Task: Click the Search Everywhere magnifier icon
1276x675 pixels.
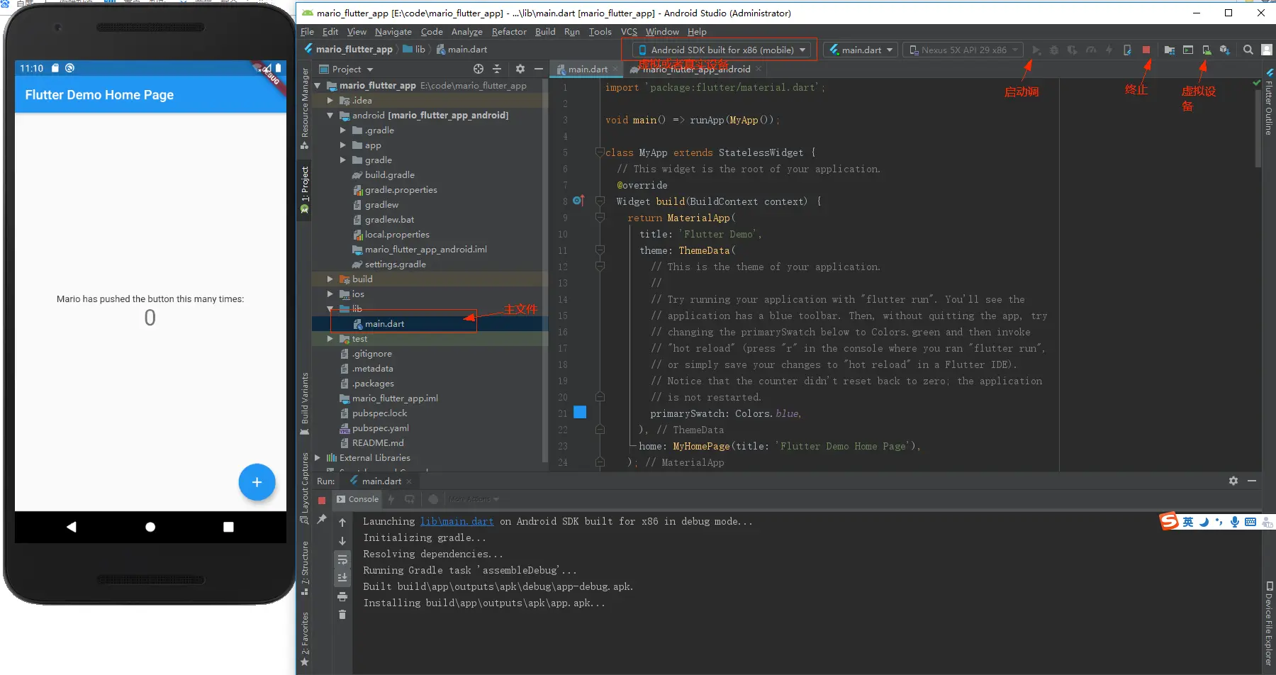Action: [1248, 50]
